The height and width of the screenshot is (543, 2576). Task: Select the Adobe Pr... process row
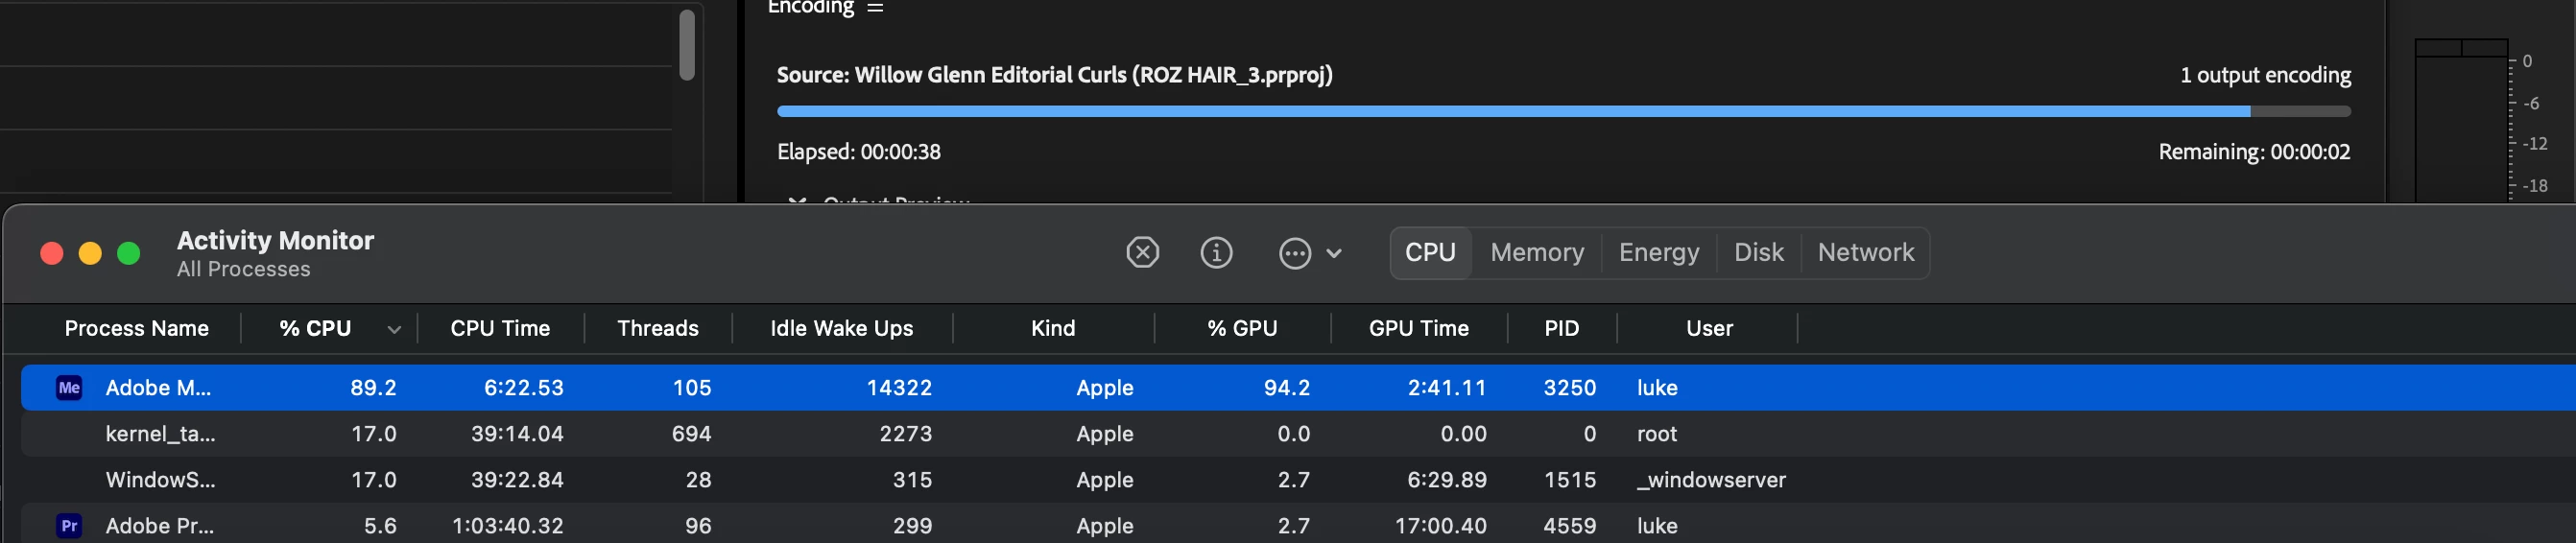1298,525
